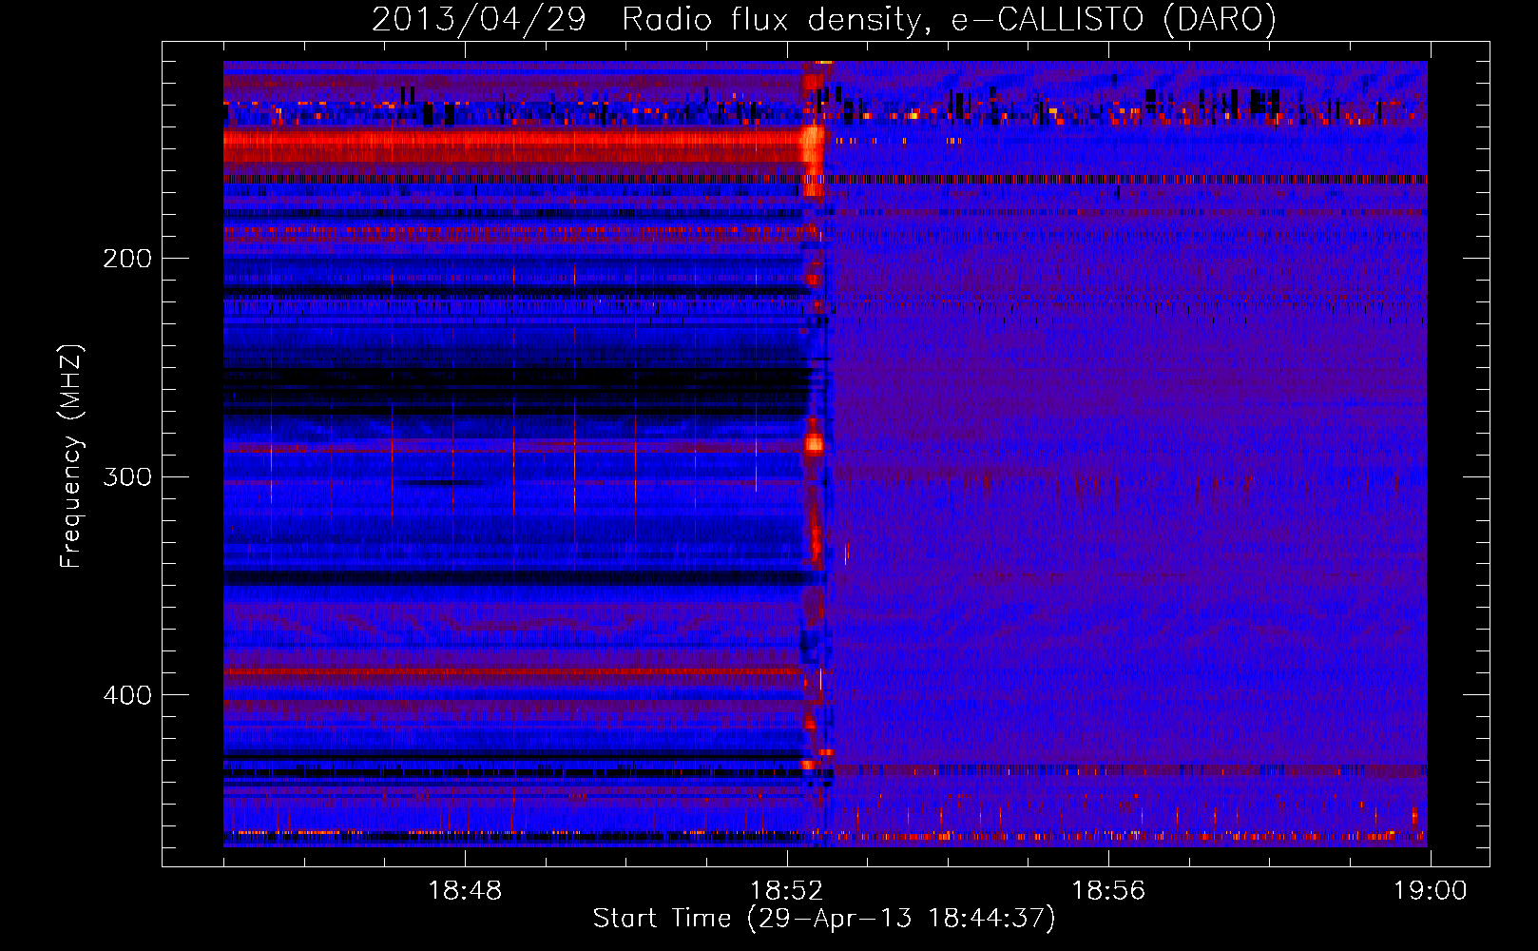Click the "Start Time (29-Apr-13 18:44:37)" x-axis label
The height and width of the screenshot is (951, 1538).
pos(824,919)
